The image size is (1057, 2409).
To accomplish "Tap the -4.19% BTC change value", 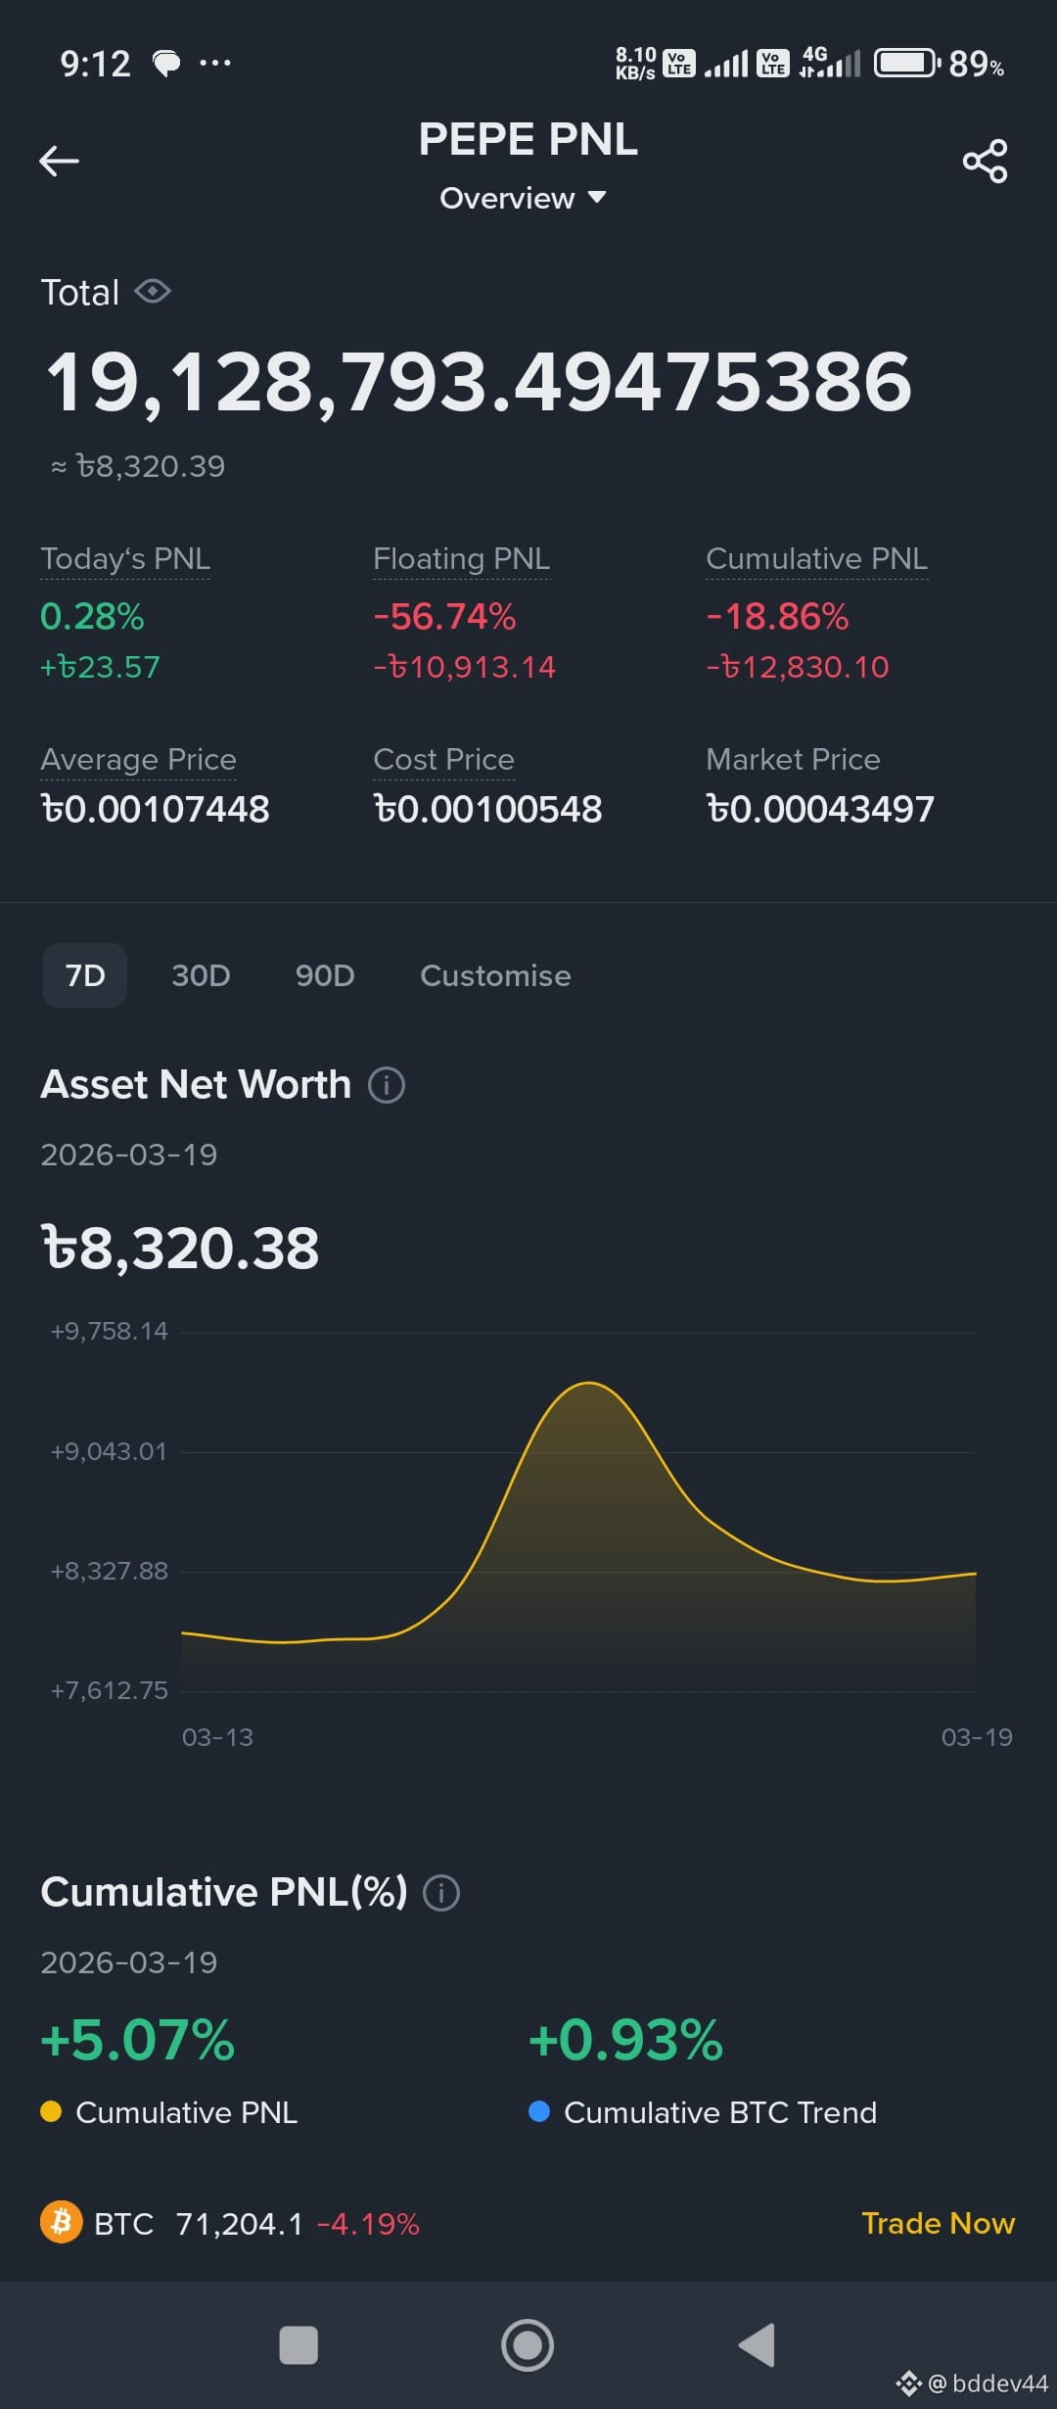I will (368, 2224).
